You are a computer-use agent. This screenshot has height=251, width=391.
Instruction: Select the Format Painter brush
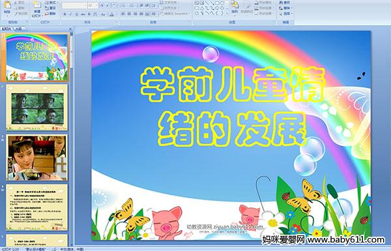16,14
